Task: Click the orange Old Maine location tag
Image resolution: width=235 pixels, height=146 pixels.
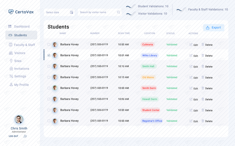Action: (148, 77)
